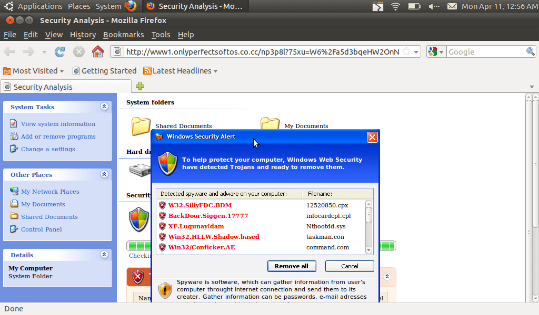Open the battery indicator
Image resolution: width=539 pixels, height=315 pixels.
pos(414,6)
